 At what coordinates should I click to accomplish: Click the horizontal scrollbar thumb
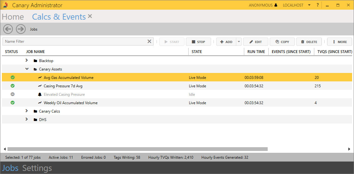(138, 149)
